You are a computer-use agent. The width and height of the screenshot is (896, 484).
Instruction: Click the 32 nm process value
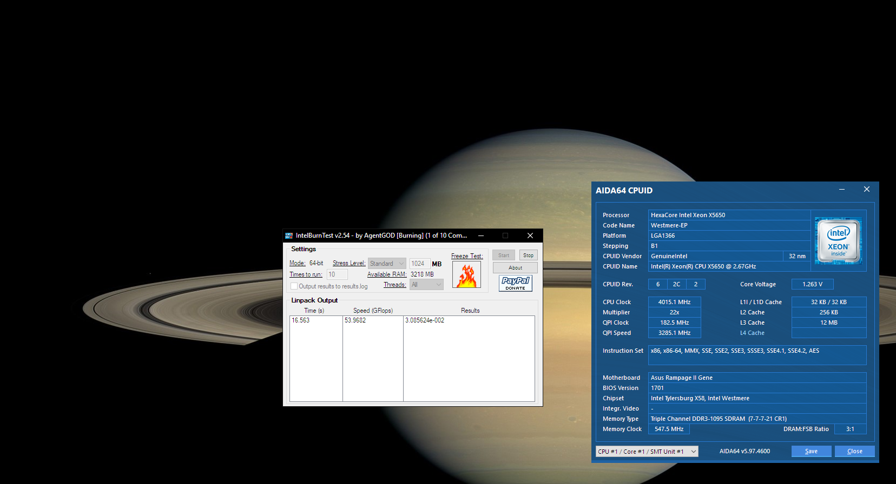797,256
